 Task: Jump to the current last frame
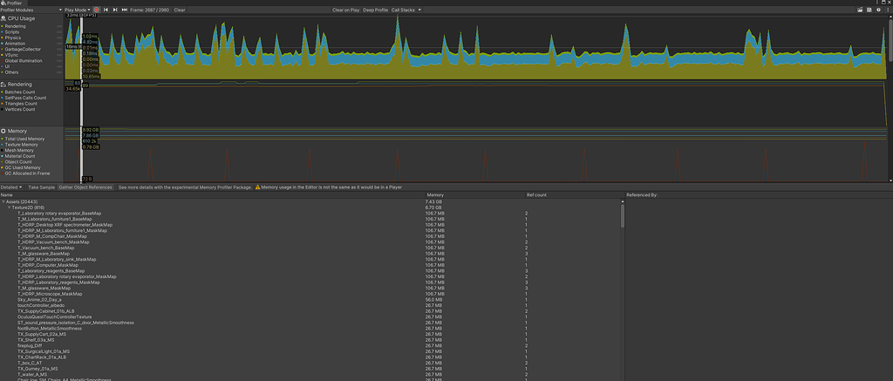point(124,10)
